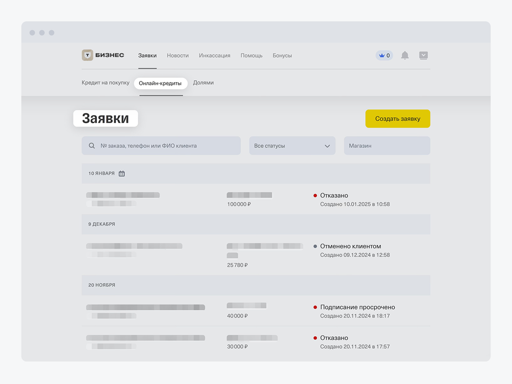Open the Подписание просрочено application row

click(256, 311)
